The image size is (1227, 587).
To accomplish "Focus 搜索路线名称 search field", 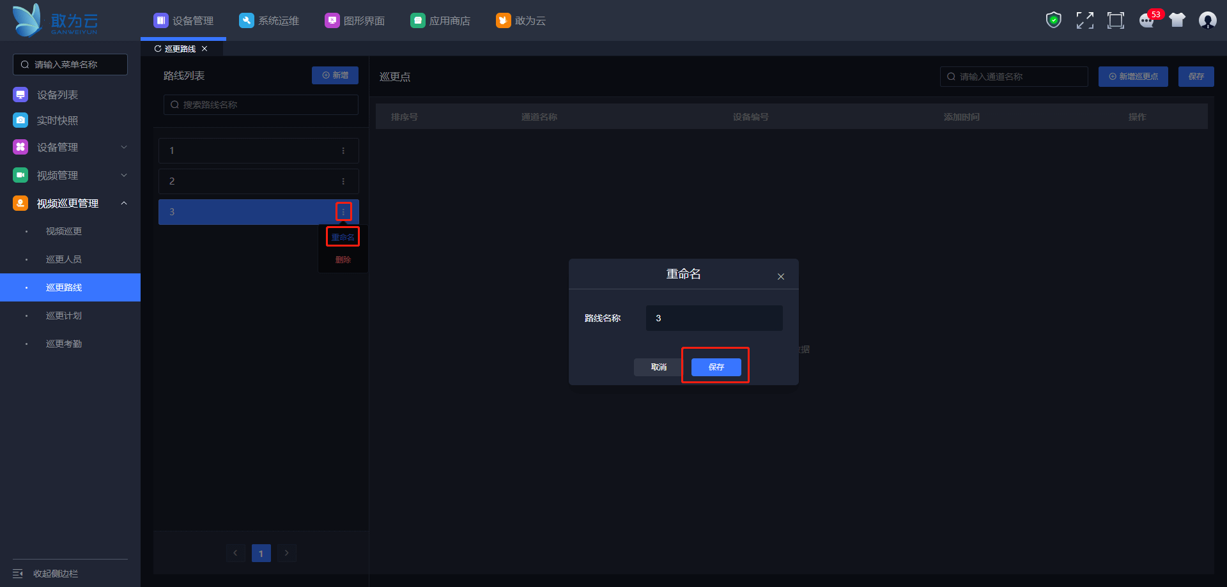I will click(x=261, y=105).
